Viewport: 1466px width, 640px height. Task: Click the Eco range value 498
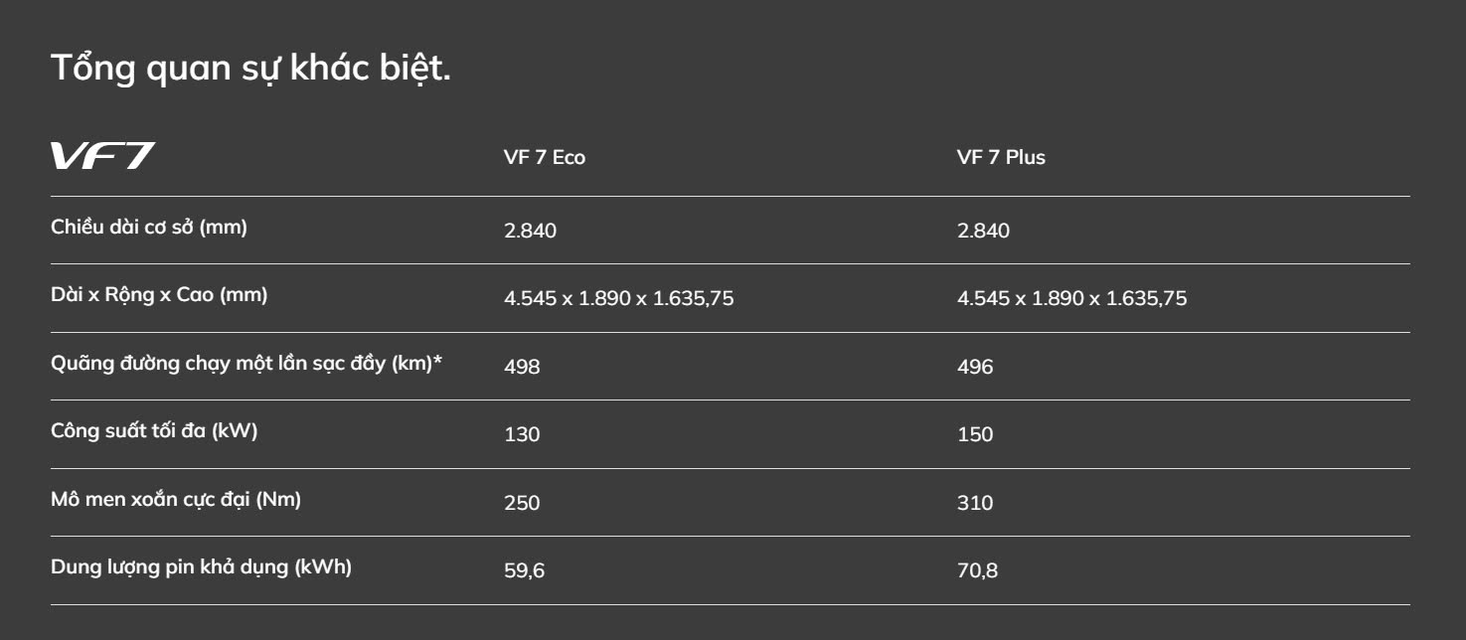[x=522, y=367]
